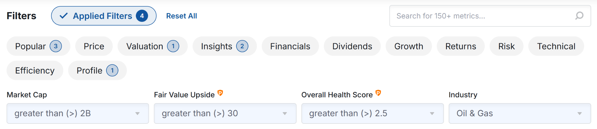Open the Dividends filter category
The width and height of the screenshot is (597, 129).
(352, 46)
